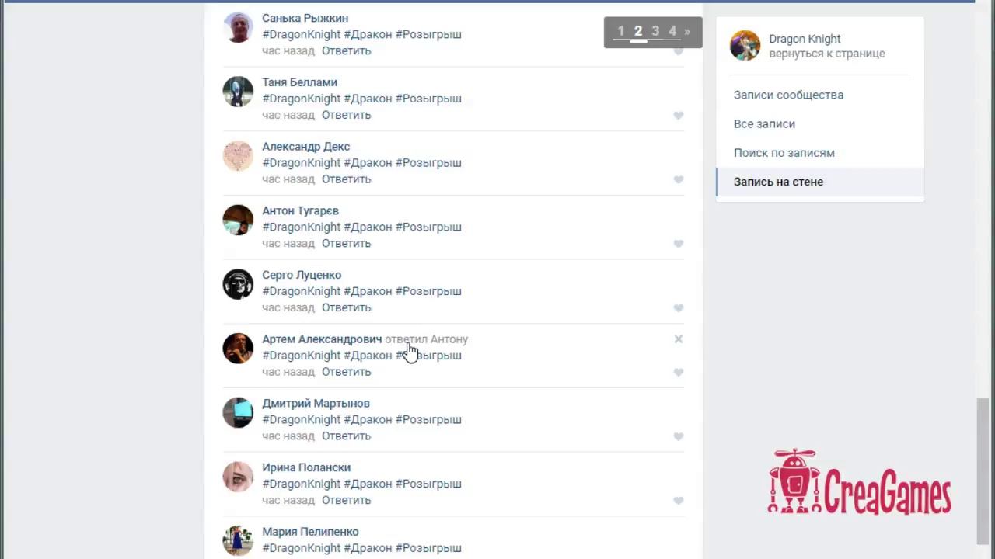Screen dimensions: 995x559
Task: Jump to comments page 4
Action: [672, 31]
